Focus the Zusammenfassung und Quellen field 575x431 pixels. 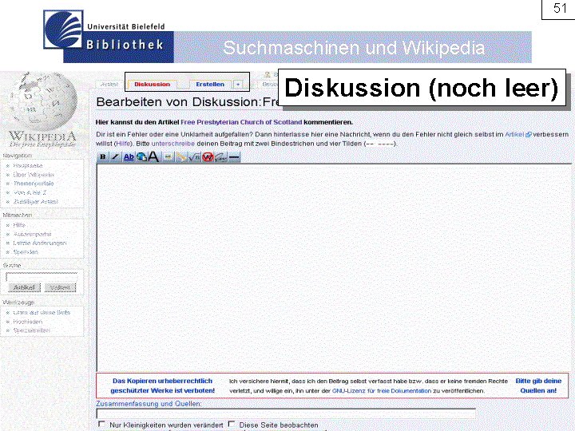click(x=286, y=413)
